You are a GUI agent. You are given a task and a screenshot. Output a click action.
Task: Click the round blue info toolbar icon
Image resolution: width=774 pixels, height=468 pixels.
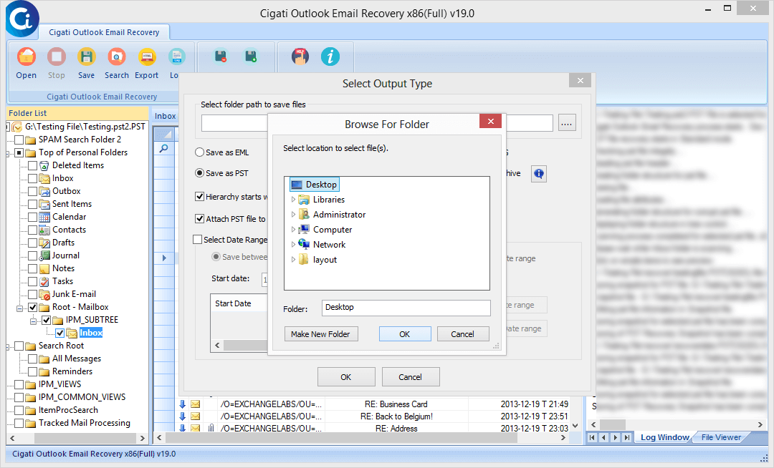coord(330,57)
